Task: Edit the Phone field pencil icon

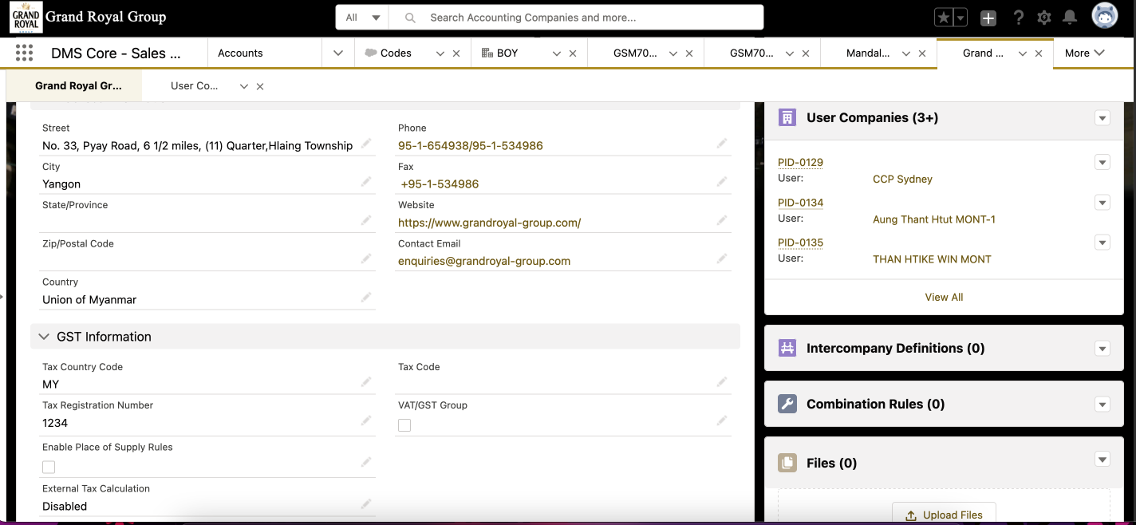Action: click(722, 144)
